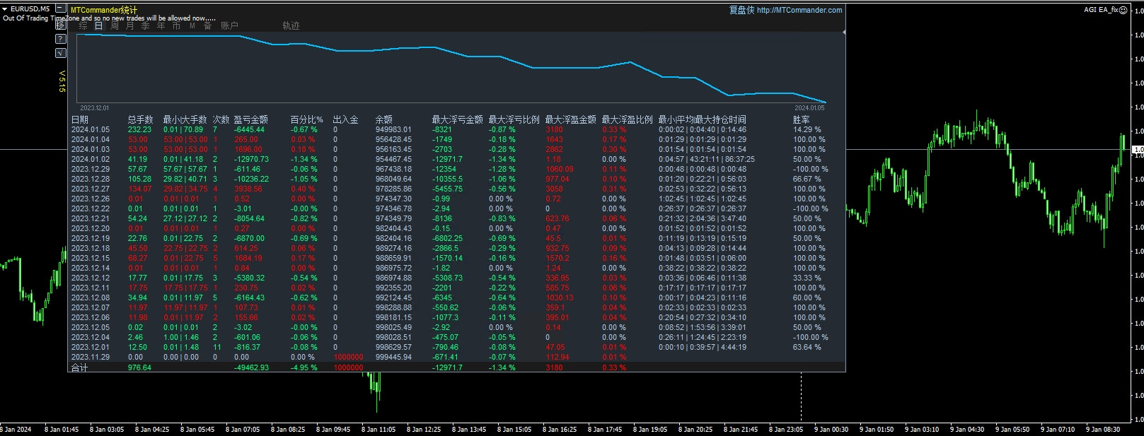Click the minimize panel button beside EURUSD,M5
This screenshot has width=1144, height=436.
[x=61, y=9]
